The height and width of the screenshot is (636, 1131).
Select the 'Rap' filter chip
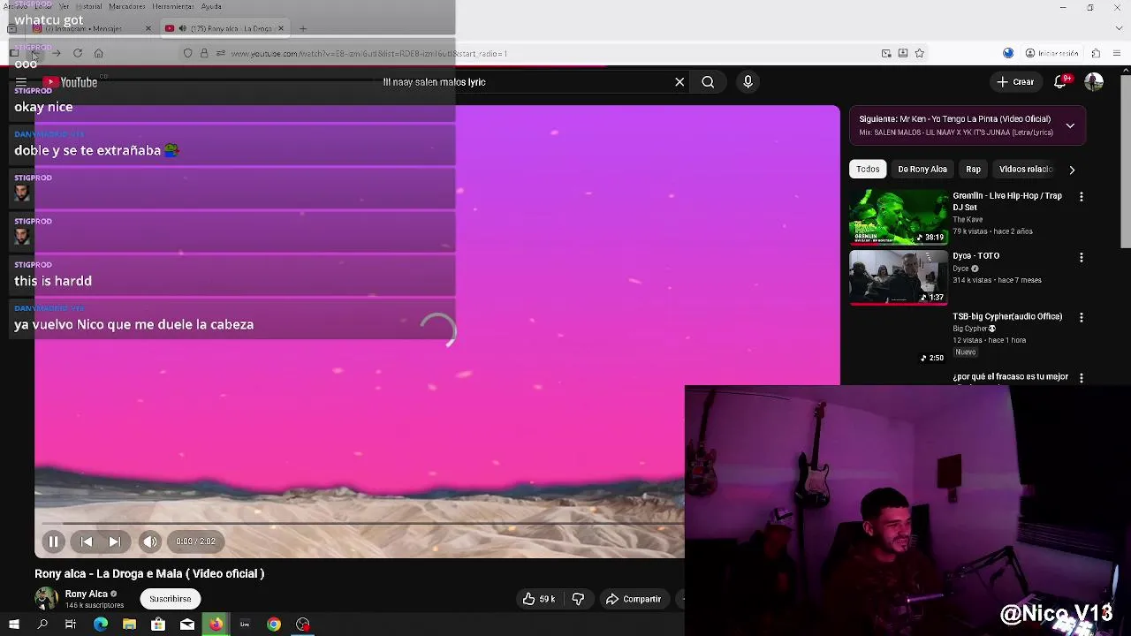(x=973, y=169)
